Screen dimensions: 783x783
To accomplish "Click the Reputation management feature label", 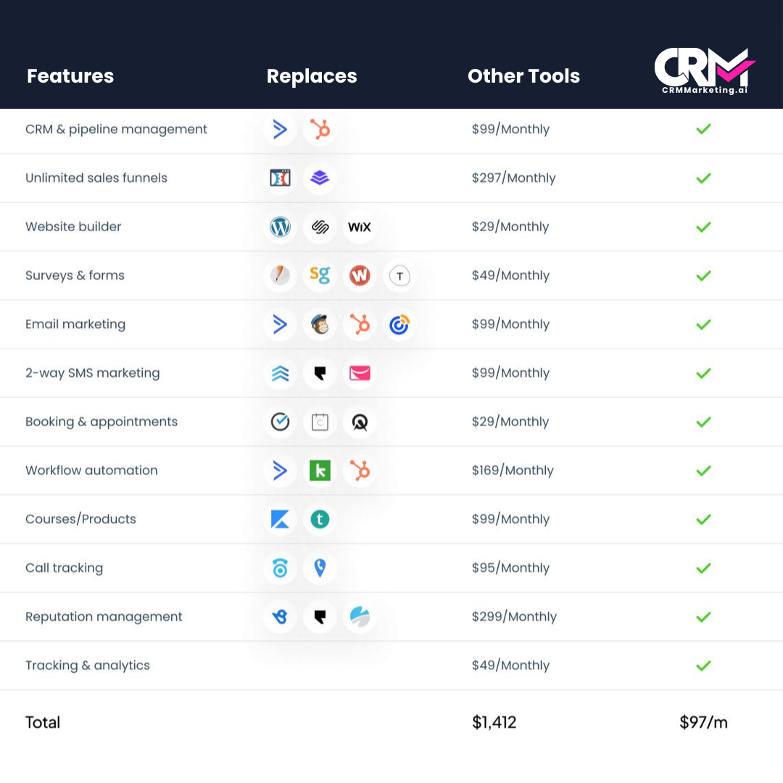I will [x=104, y=617].
